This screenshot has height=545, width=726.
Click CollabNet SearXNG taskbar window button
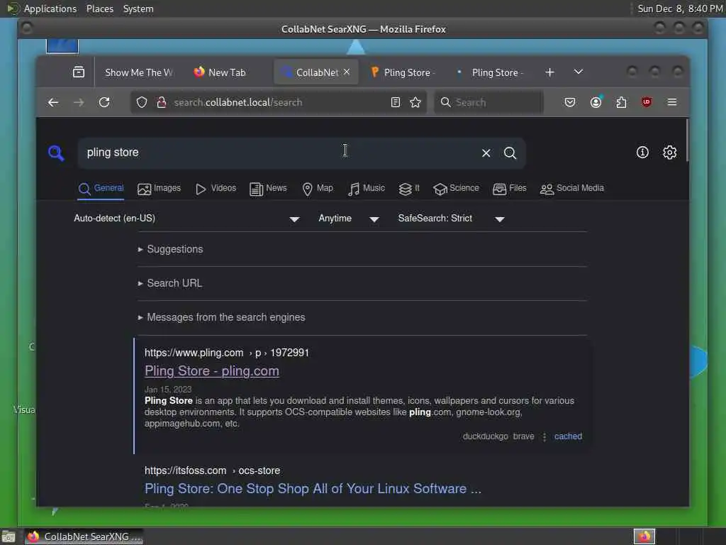click(84, 536)
